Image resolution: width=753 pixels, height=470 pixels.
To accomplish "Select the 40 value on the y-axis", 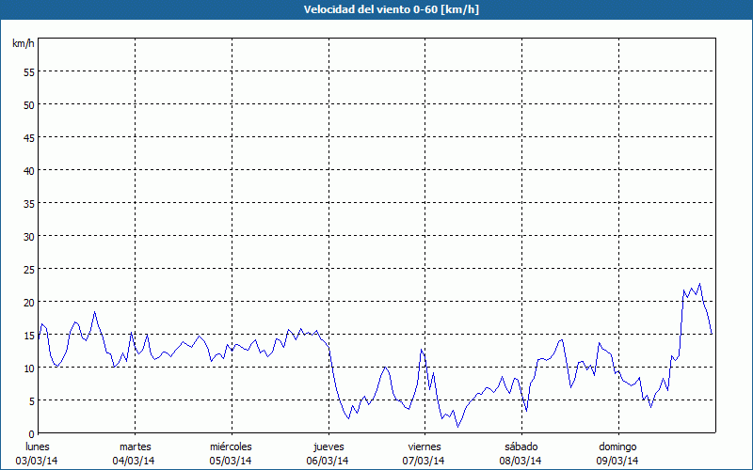I will (28, 170).
